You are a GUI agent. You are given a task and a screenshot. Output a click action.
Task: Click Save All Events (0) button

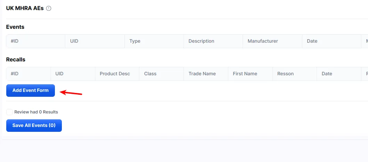coord(34,126)
